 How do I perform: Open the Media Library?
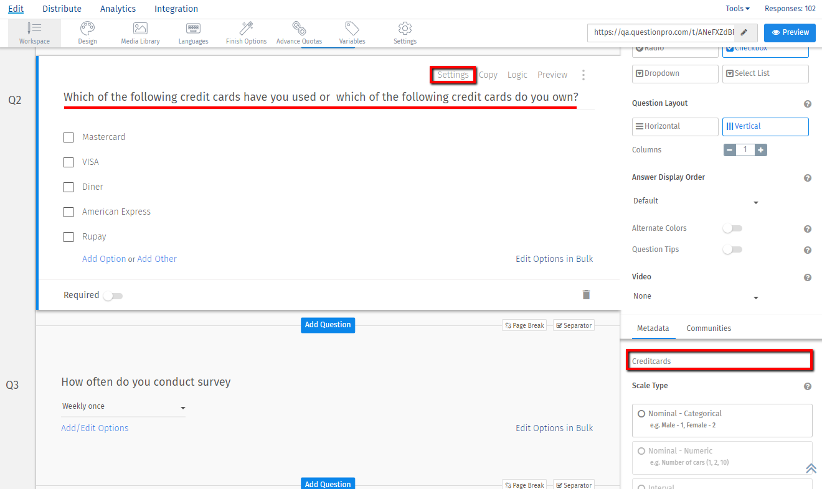click(139, 32)
